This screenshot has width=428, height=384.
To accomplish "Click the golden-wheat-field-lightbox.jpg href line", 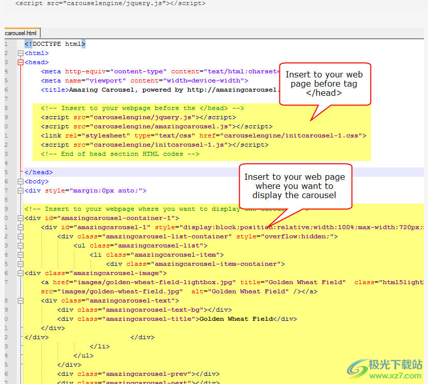I will pos(232,282).
